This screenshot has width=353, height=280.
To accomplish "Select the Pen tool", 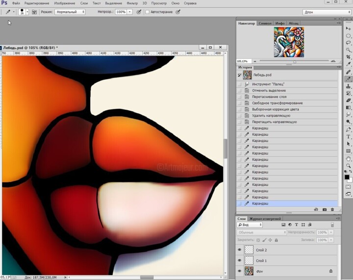I will tap(348, 129).
